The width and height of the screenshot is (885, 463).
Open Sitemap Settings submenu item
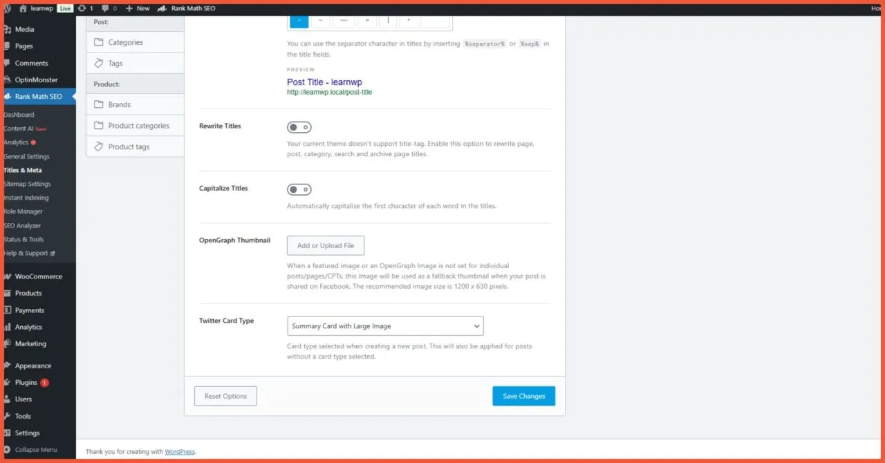[28, 184]
